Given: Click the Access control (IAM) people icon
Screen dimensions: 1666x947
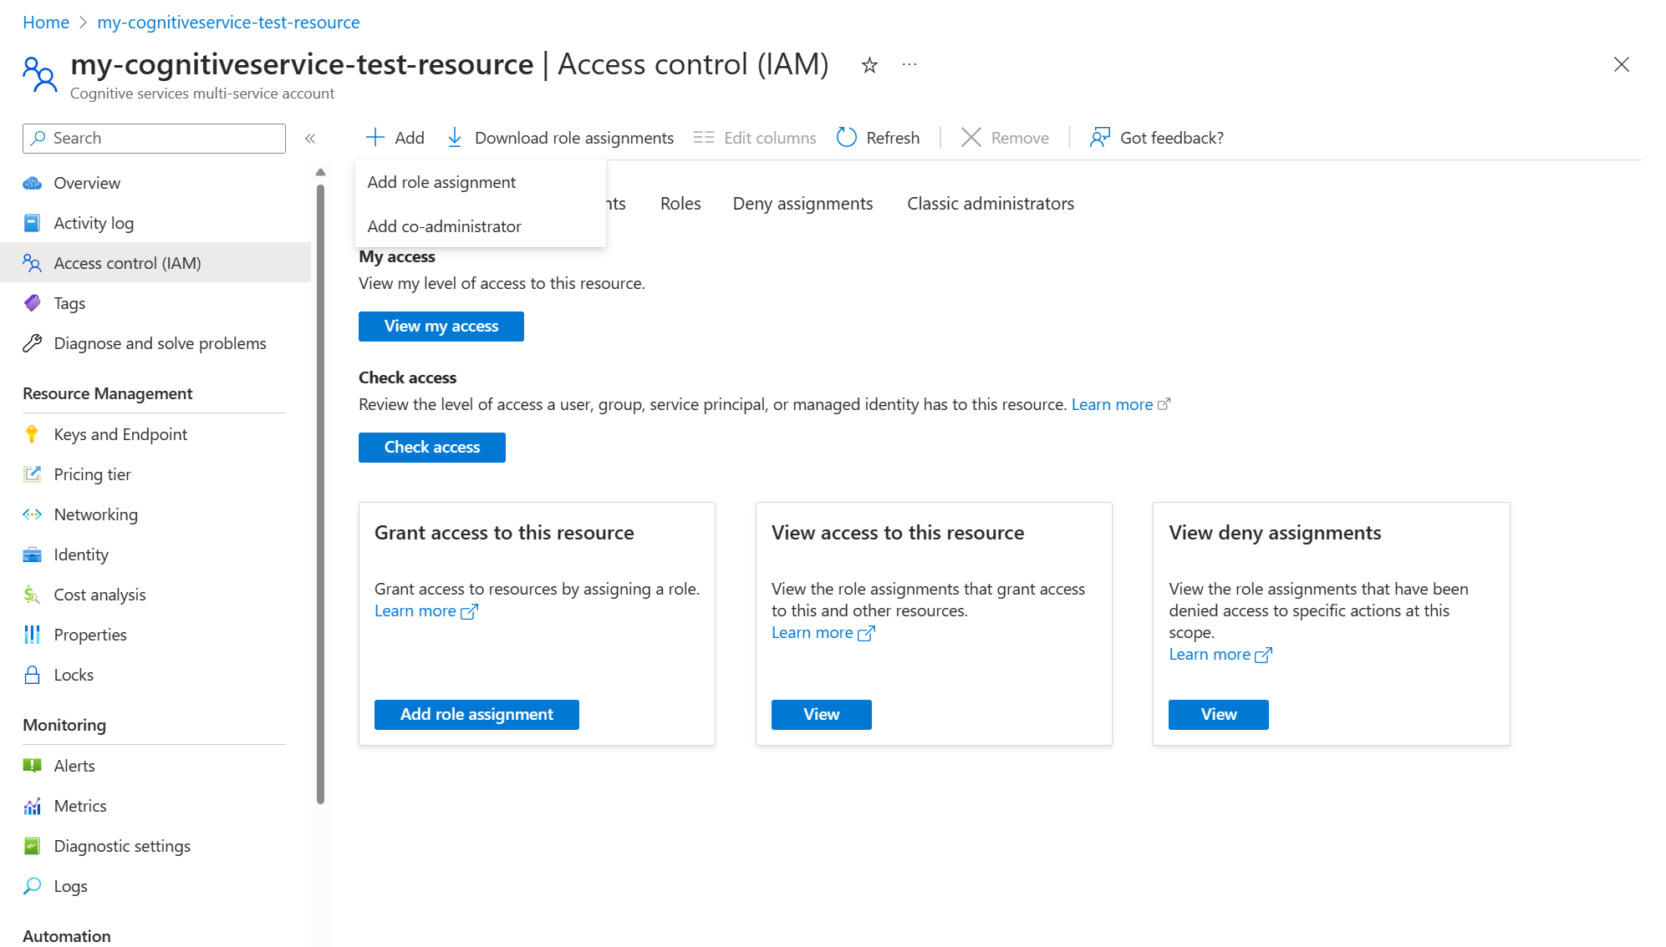Looking at the screenshot, I should tap(32, 263).
